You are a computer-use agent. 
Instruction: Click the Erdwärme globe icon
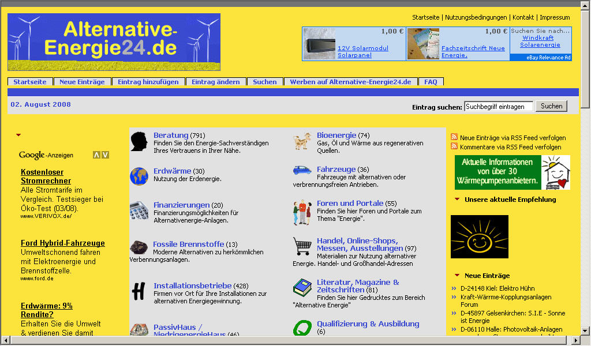(x=139, y=176)
